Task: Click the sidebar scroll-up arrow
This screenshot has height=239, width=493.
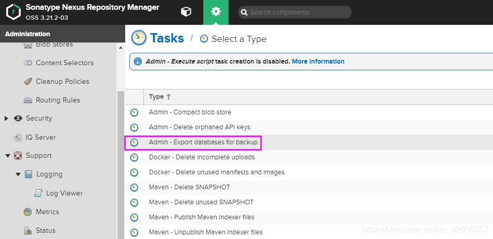Action: pyautogui.click(x=121, y=48)
